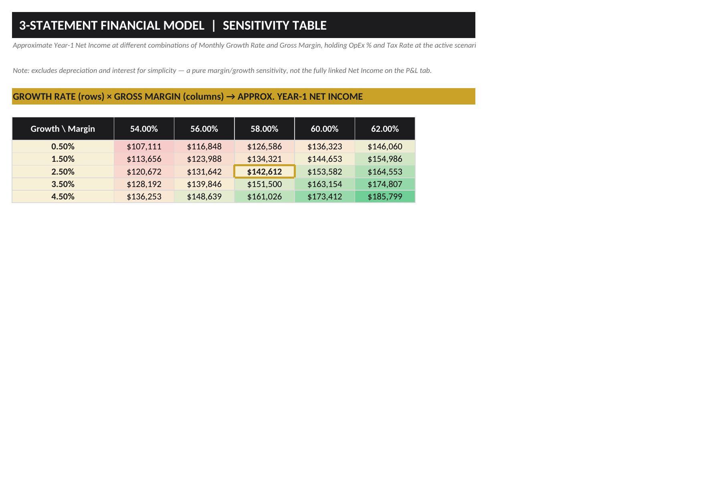Click the 3.50% growth row label
The image size is (703, 497).
tap(63, 184)
